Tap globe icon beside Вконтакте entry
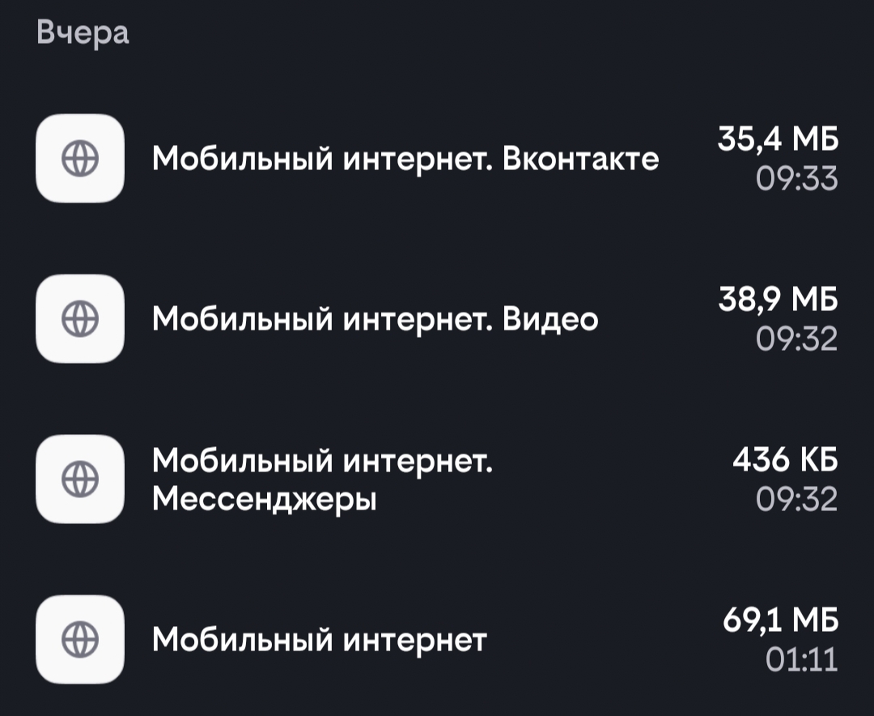The height and width of the screenshot is (716, 874). (x=79, y=159)
